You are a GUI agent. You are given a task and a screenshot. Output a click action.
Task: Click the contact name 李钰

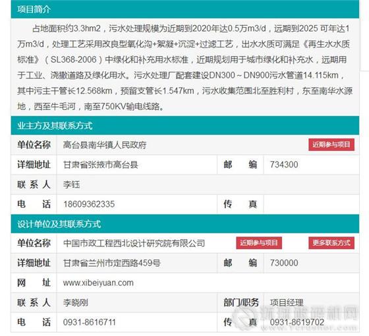tap(71, 184)
